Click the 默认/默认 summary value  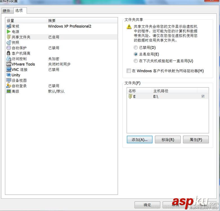click(x=56, y=91)
